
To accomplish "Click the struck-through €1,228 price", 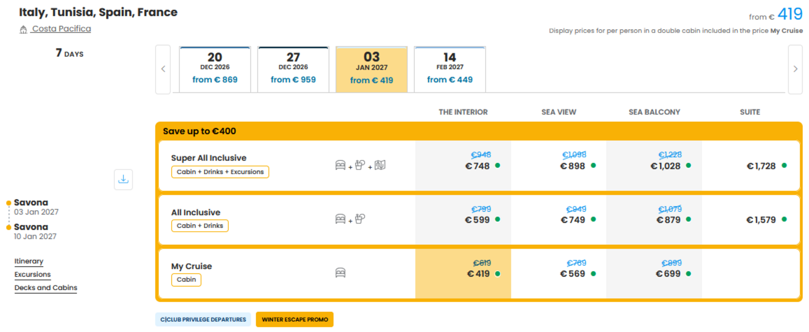I will (x=670, y=155).
